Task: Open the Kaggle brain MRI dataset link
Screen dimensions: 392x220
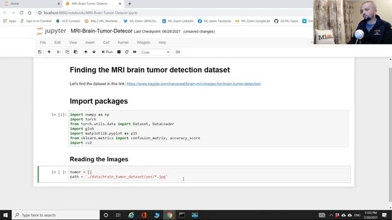Action: (194, 84)
